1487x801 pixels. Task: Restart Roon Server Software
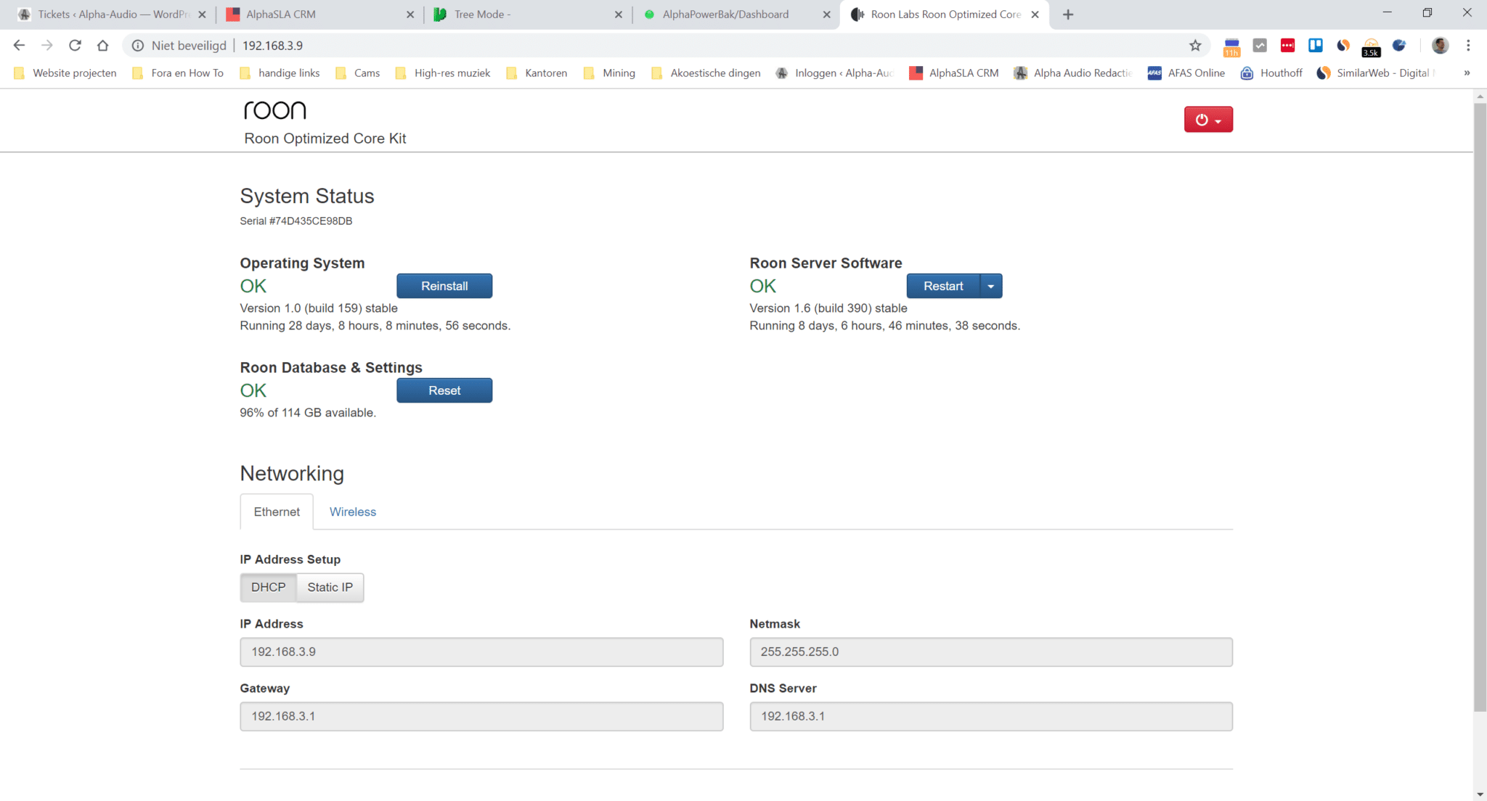pyautogui.click(x=943, y=286)
